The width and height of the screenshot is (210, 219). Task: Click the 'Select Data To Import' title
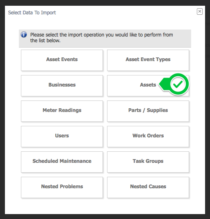point(32,13)
